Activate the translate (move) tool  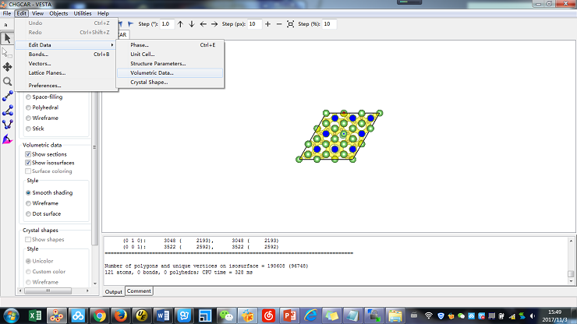[x=7, y=67]
